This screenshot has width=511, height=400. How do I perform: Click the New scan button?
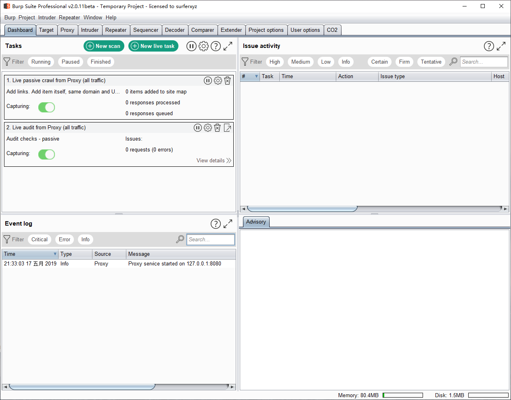coord(104,46)
